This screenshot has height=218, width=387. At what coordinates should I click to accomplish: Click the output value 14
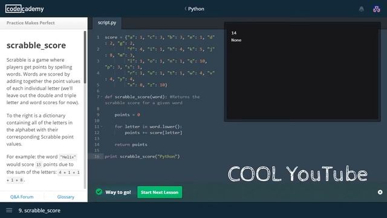point(234,33)
